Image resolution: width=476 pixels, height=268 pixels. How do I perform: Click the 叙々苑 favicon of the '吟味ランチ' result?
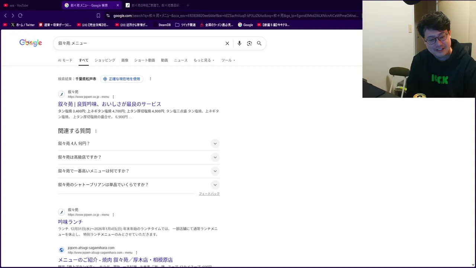(61, 212)
